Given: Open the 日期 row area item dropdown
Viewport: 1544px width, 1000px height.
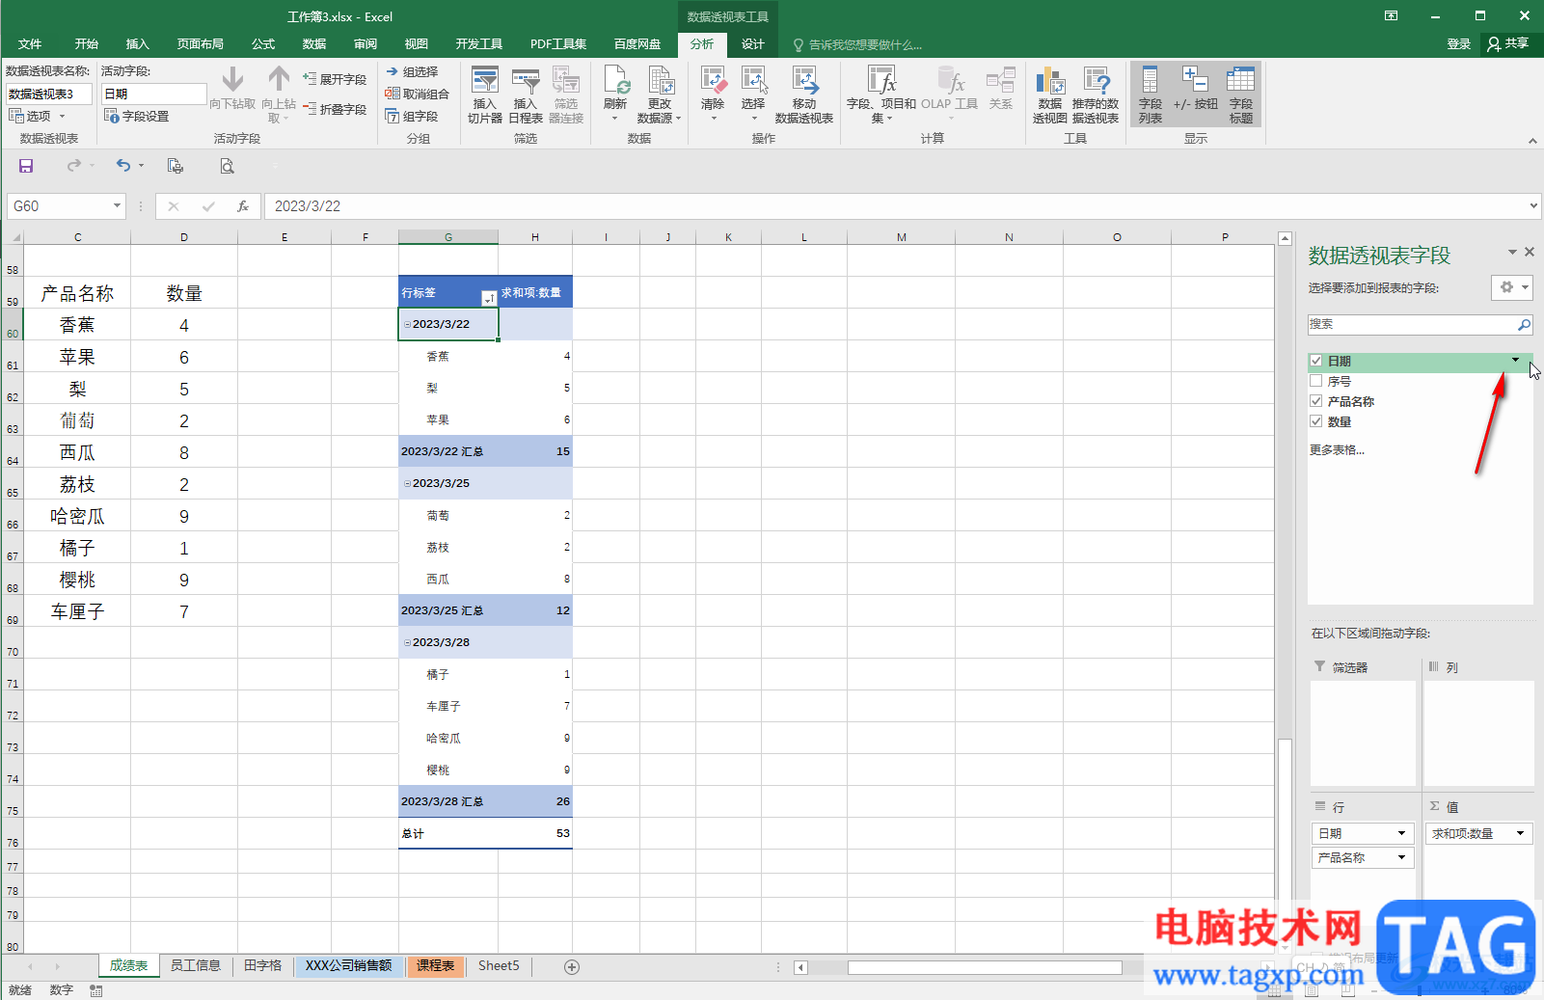Looking at the screenshot, I should [1402, 833].
